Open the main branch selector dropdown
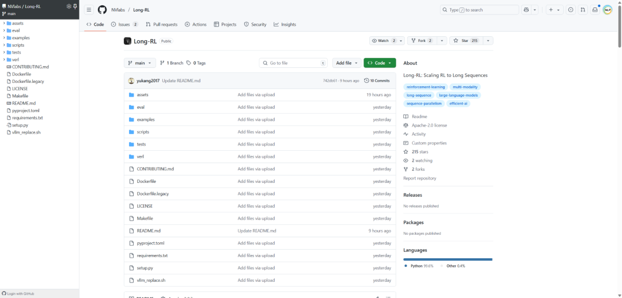The width and height of the screenshot is (622, 298). [x=140, y=63]
